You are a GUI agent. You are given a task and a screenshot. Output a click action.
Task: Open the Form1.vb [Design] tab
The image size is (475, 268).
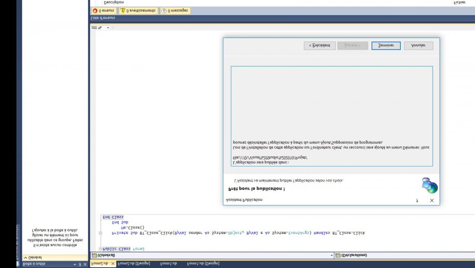(203, 264)
